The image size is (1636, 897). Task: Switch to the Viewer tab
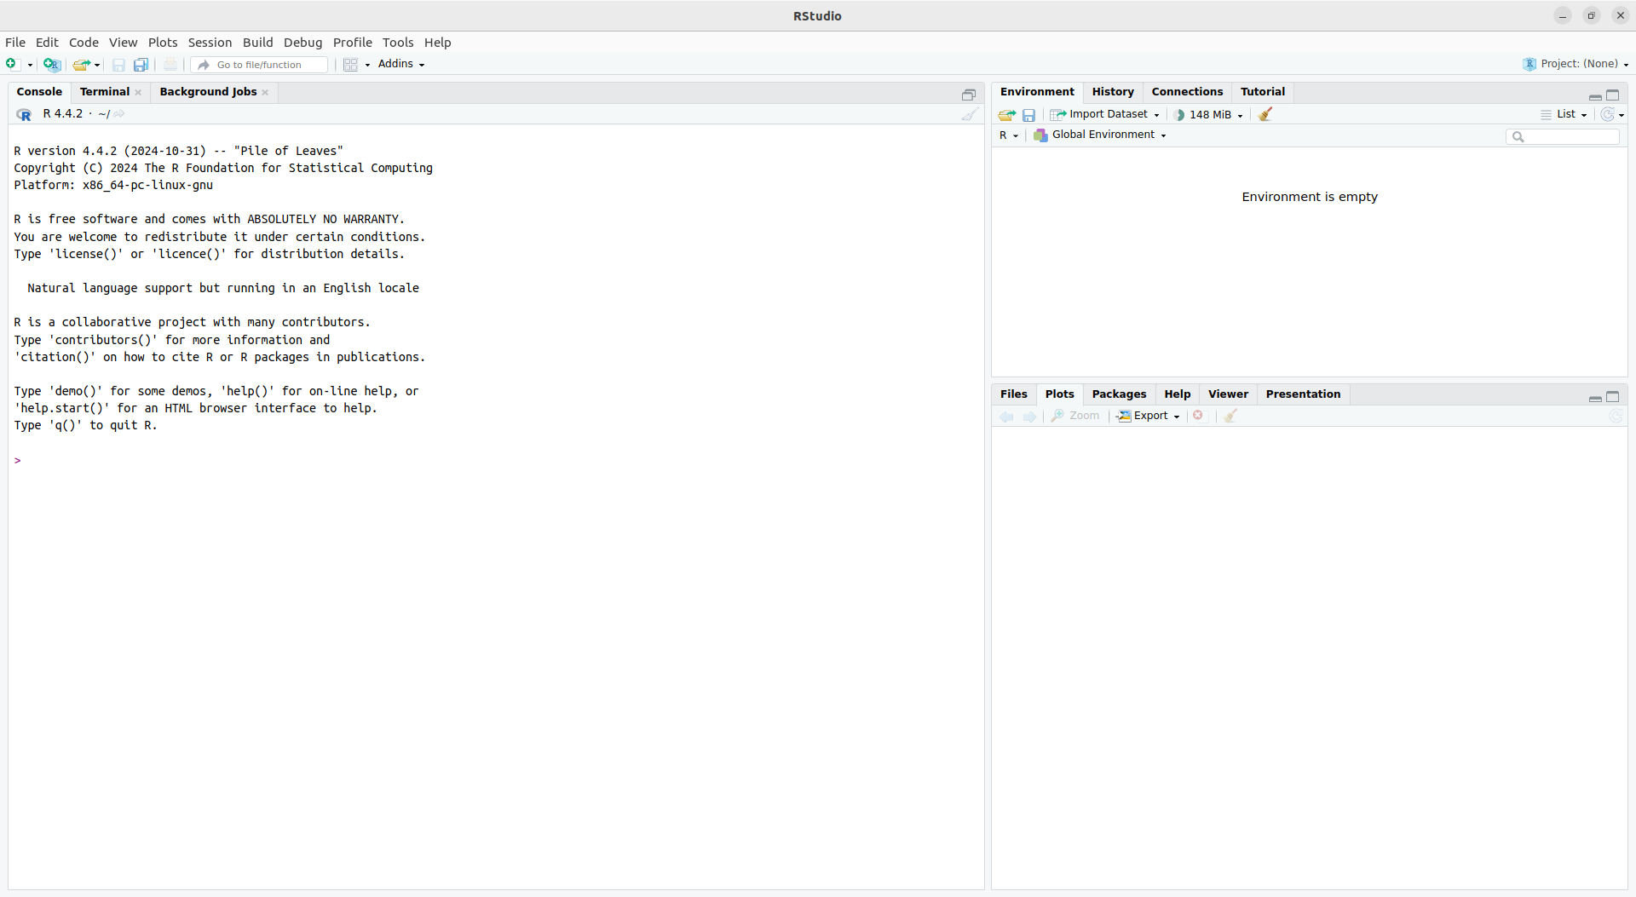pyautogui.click(x=1228, y=394)
